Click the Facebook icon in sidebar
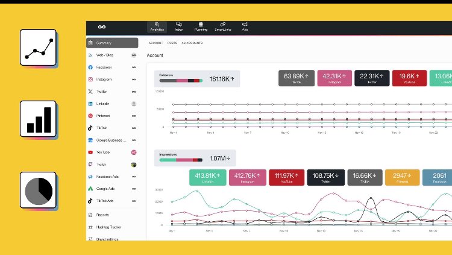 90,67
